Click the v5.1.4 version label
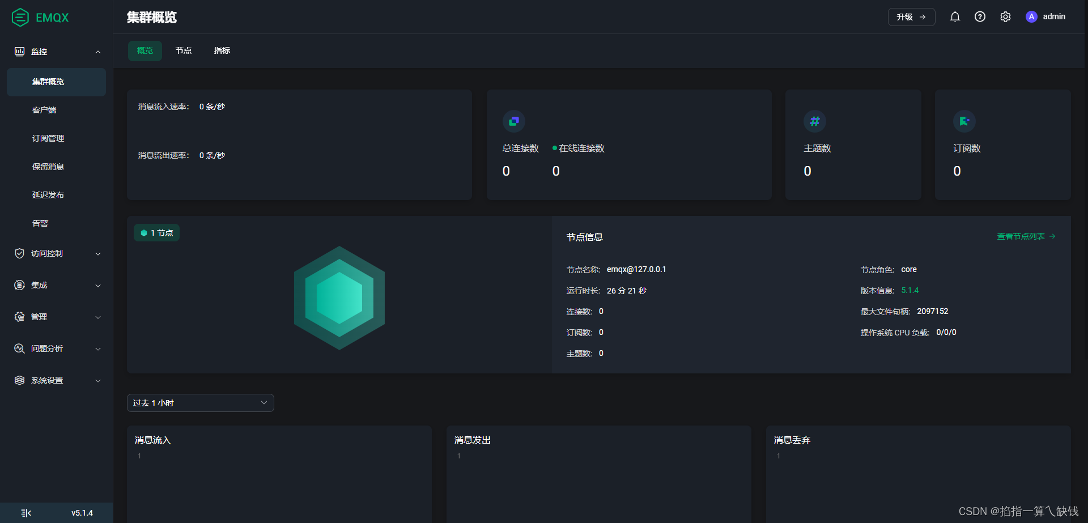 coord(82,513)
